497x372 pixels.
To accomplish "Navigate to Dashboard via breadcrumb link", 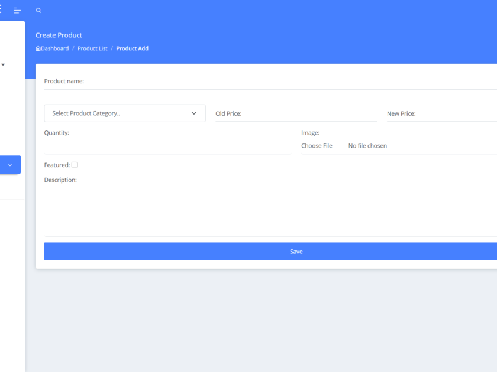I will [54, 48].
